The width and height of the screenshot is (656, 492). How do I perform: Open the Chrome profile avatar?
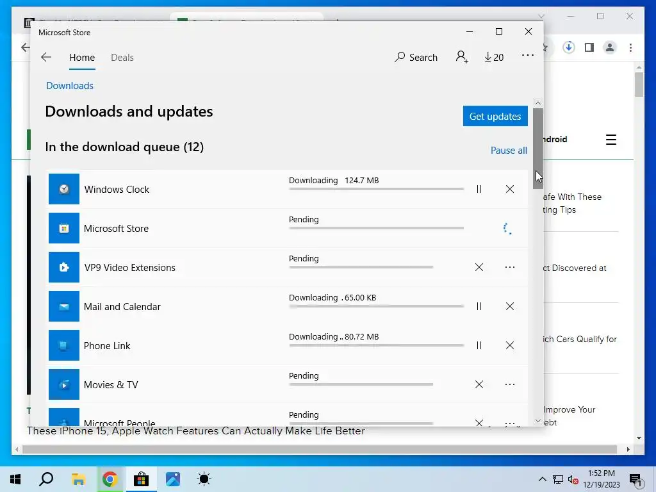pos(610,47)
